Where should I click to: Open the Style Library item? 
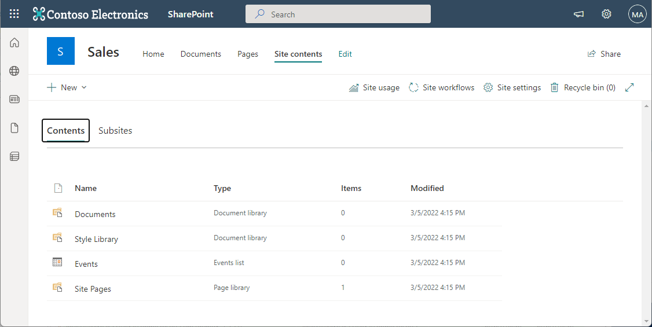point(96,239)
